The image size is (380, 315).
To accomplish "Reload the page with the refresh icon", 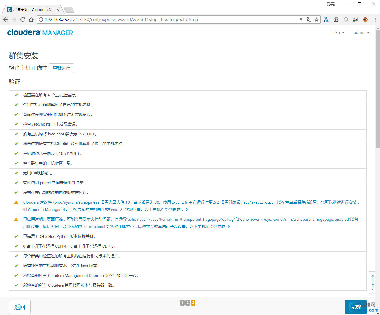I will (23, 20).
